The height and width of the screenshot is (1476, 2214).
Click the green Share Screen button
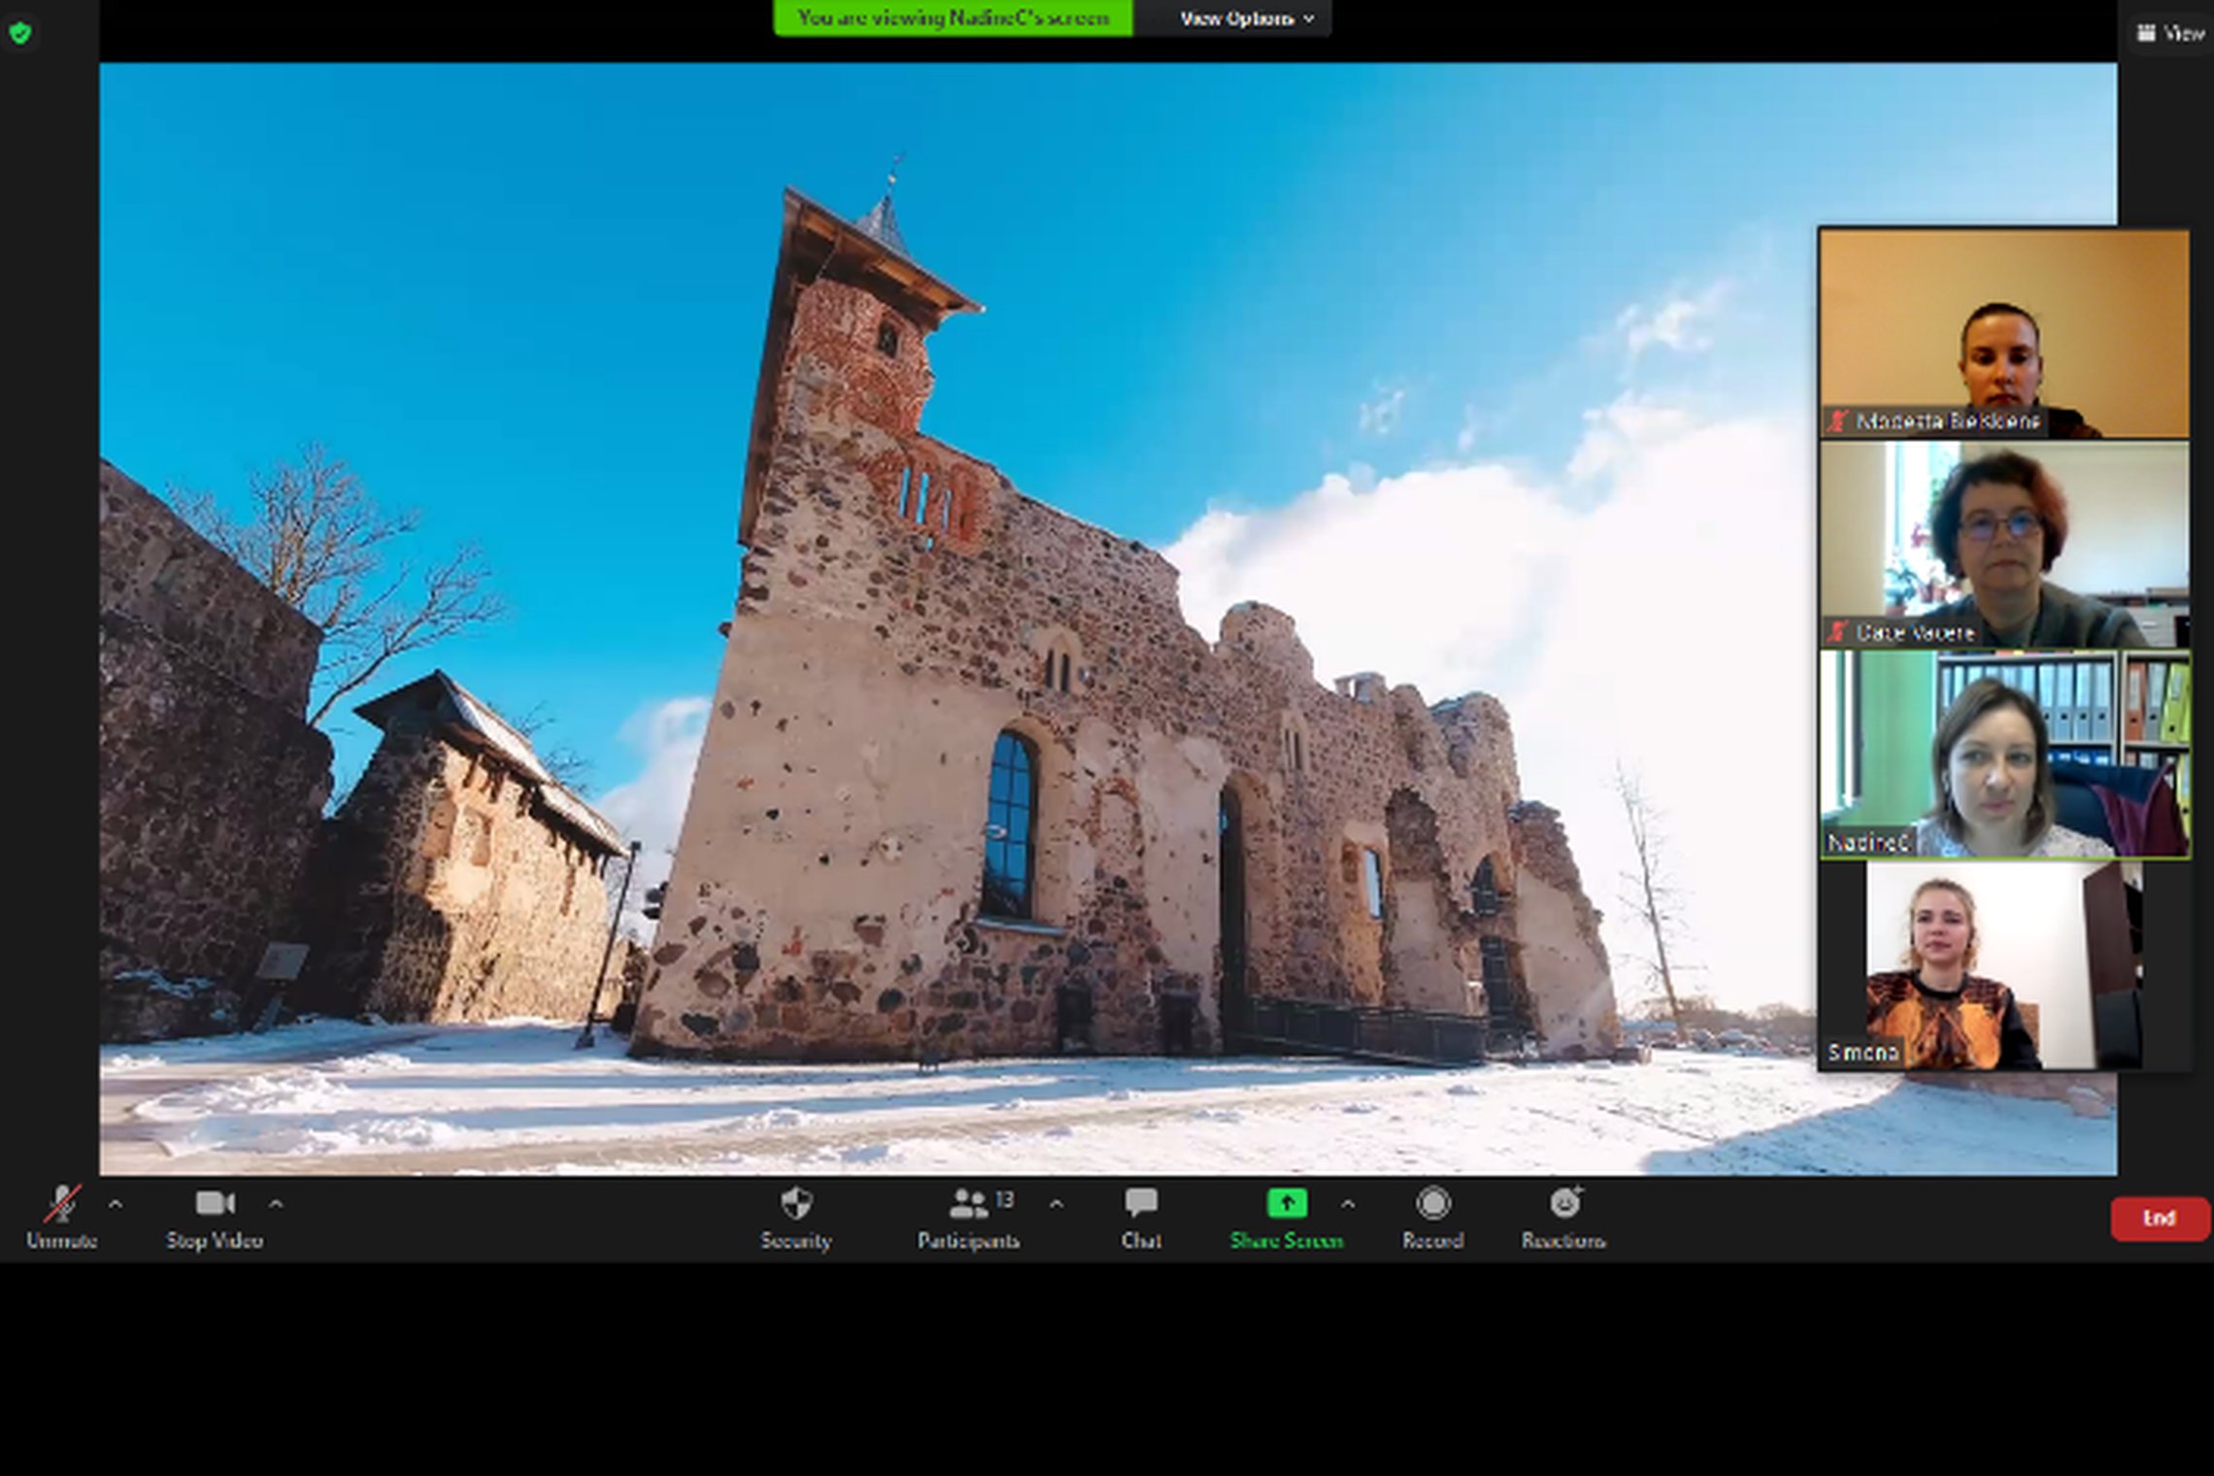coord(1287,1218)
